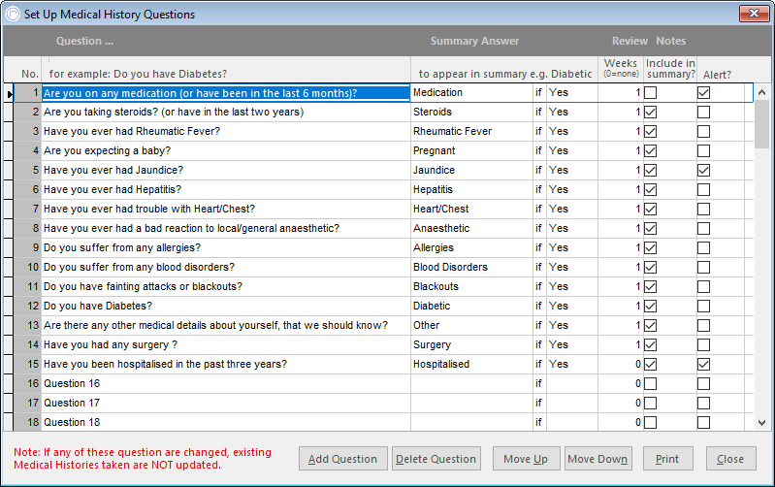The image size is (775, 487).
Task: Click the Delete Question button
Action: [436, 459]
